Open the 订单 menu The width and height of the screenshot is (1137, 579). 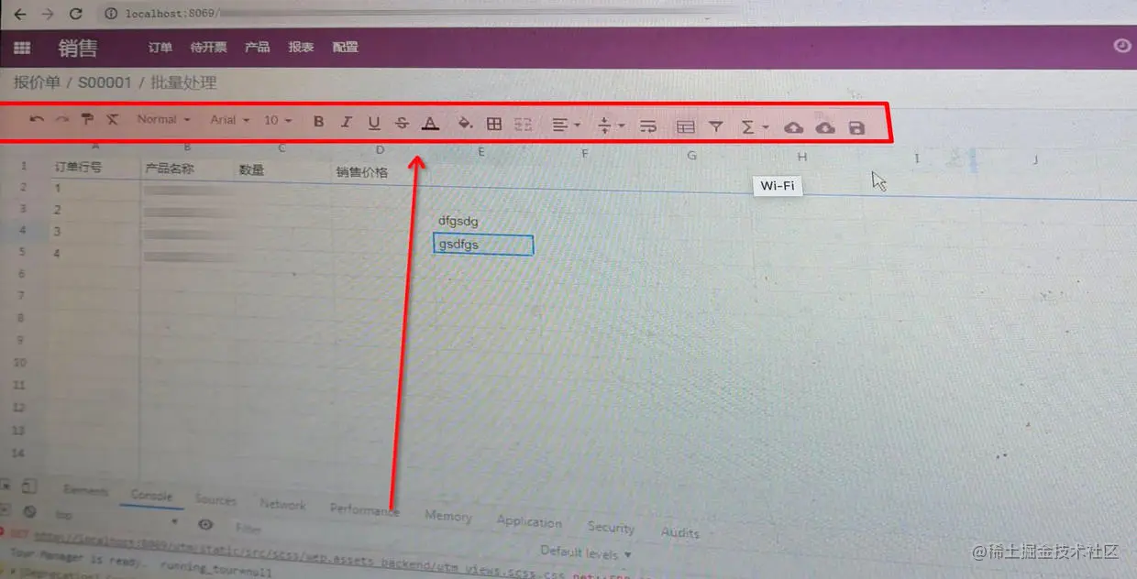pyautogui.click(x=160, y=47)
